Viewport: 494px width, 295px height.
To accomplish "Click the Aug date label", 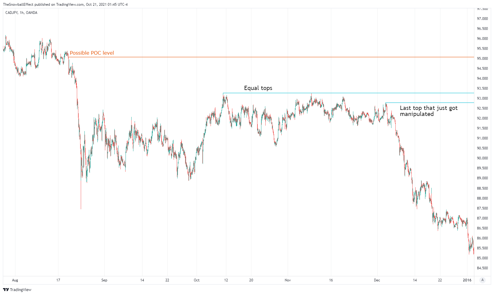I will (x=15, y=280).
